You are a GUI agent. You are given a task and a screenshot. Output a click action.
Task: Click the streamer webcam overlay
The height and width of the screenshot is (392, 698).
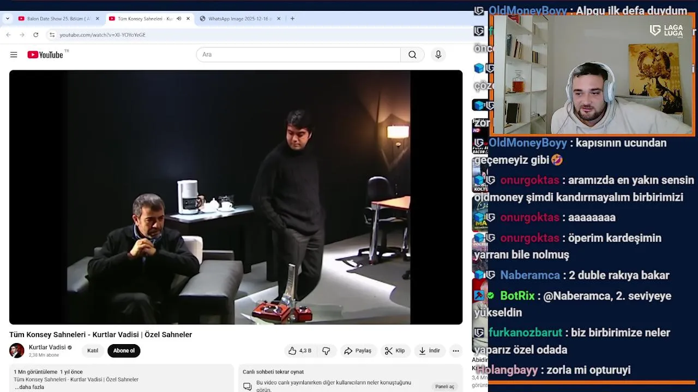pos(592,74)
